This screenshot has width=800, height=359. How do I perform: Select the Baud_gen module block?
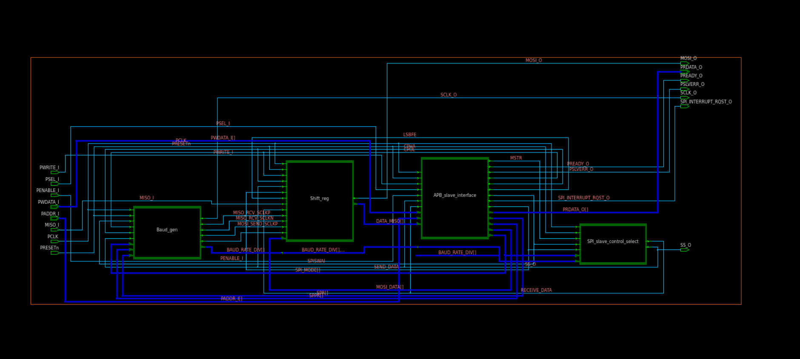[167, 232]
